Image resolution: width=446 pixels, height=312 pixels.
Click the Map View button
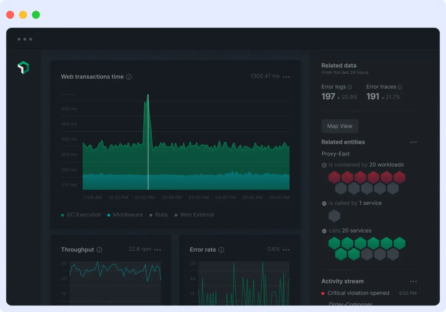[x=340, y=126]
